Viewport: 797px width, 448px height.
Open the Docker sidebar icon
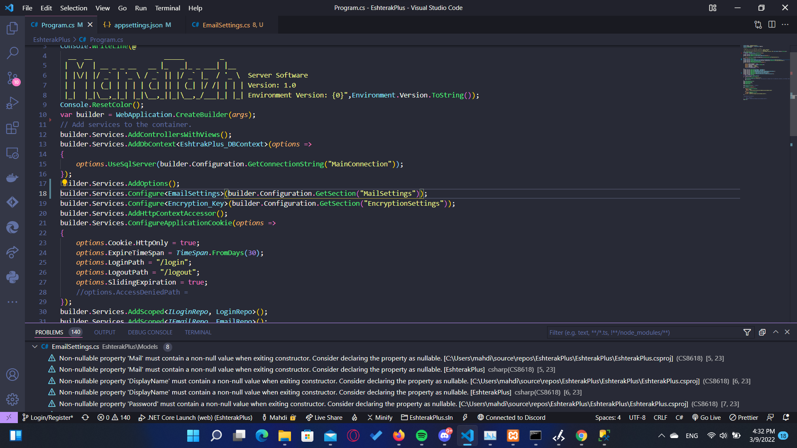[x=12, y=178]
